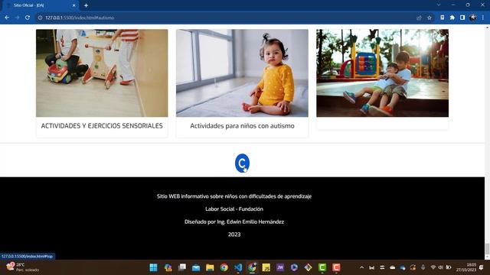Open the Chrome profile avatar
Screen dimensions: 490x275
pos(473,18)
